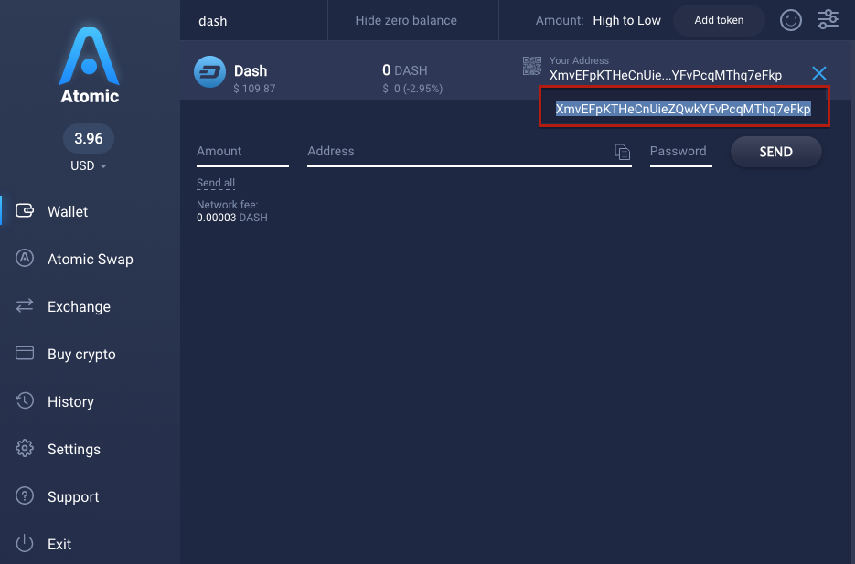
Task: Click the Dash coin logo
Action: 210,71
